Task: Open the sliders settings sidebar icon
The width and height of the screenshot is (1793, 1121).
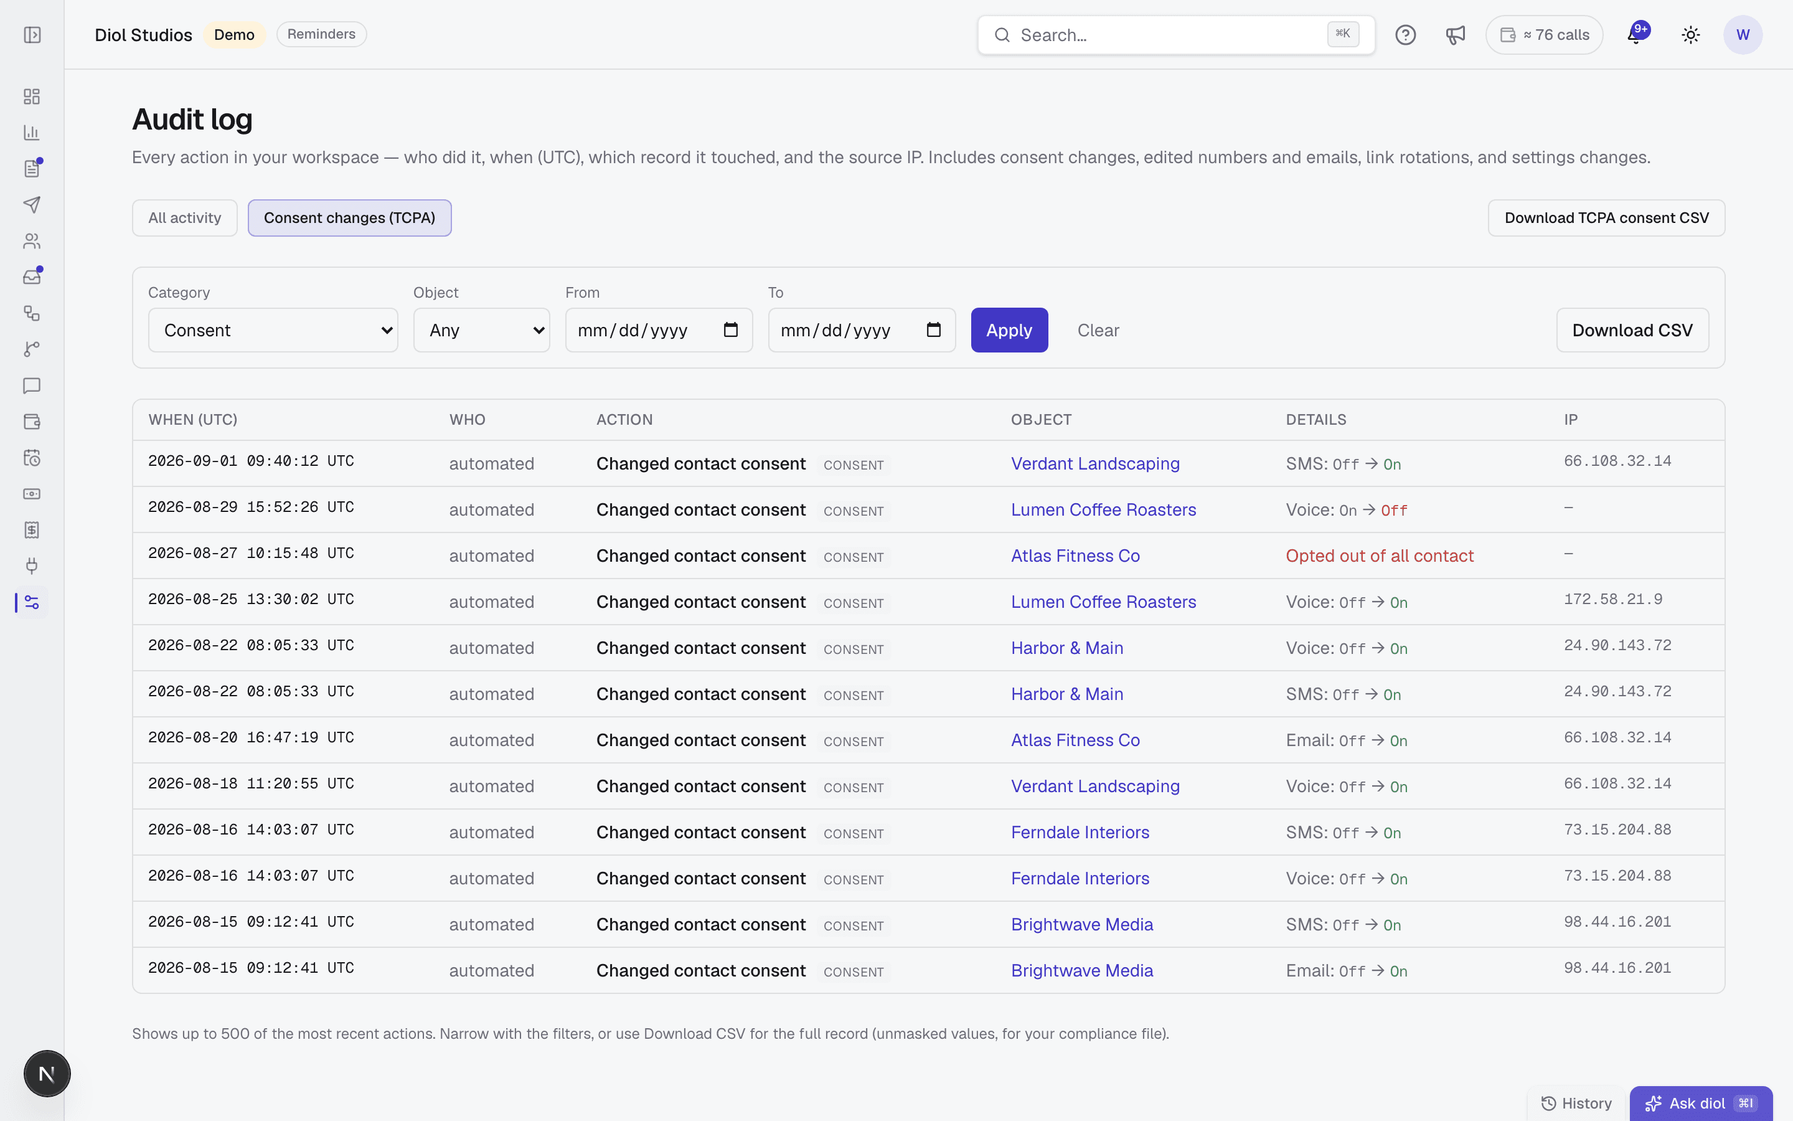Action: [32, 602]
